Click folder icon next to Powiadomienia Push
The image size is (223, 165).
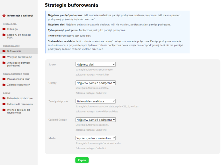coord(4,79)
